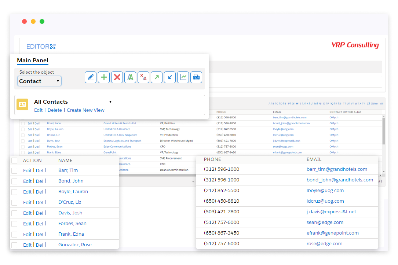Image resolution: width=398 pixels, height=265 pixels.
Task: Click the PDF export icon
Action: pos(196,77)
